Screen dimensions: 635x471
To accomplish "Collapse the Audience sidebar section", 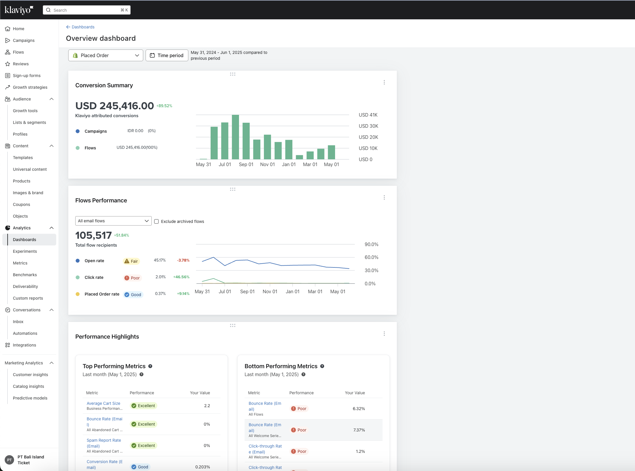I will (x=52, y=99).
